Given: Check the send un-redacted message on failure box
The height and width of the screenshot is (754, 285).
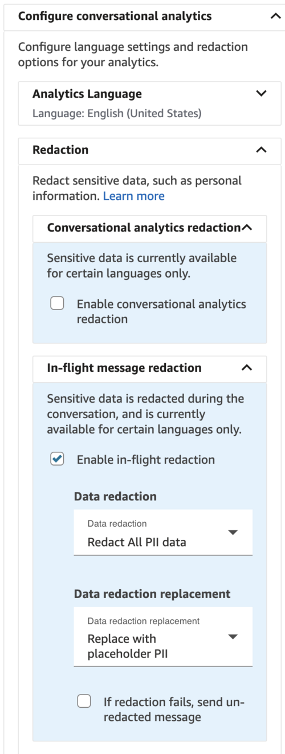Looking at the screenshot, I should pos(84,701).
